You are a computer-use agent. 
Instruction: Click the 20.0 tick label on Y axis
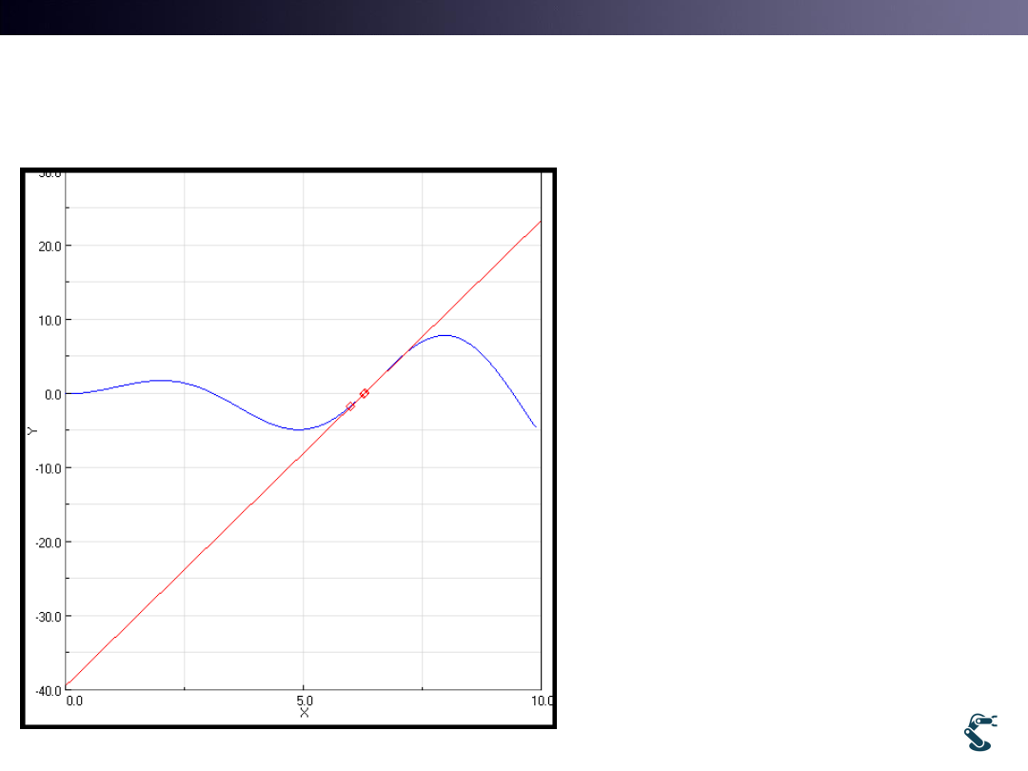(x=49, y=246)
